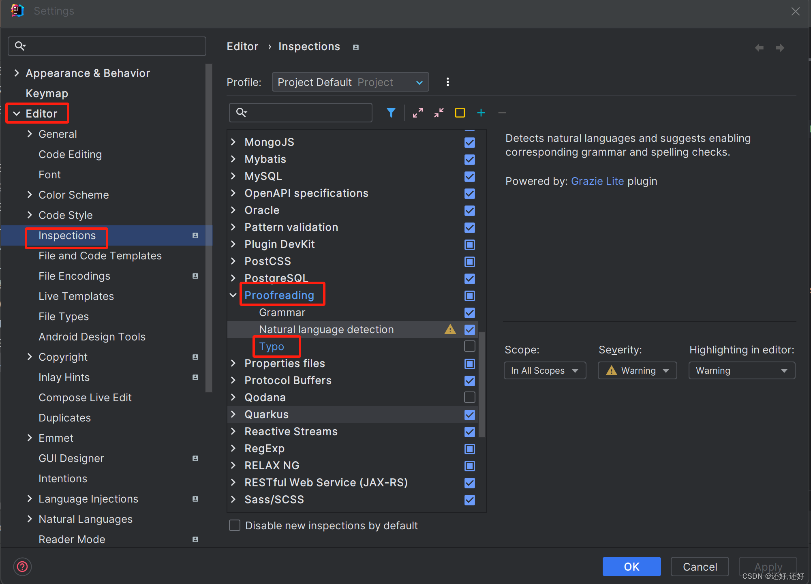This screenshot has height=584, width=811.
Task: Click the OK button
Action: click(x=631, y=566)
